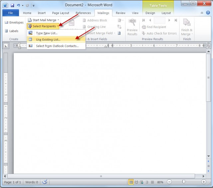213x188 pixels.
Task: Click the Match Fields icon
Action: tap(119, 27)
